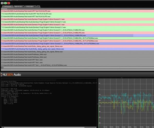This screenshot has height=128, width=154.
Task: Pause the processing queue
Action: [2, 3]
